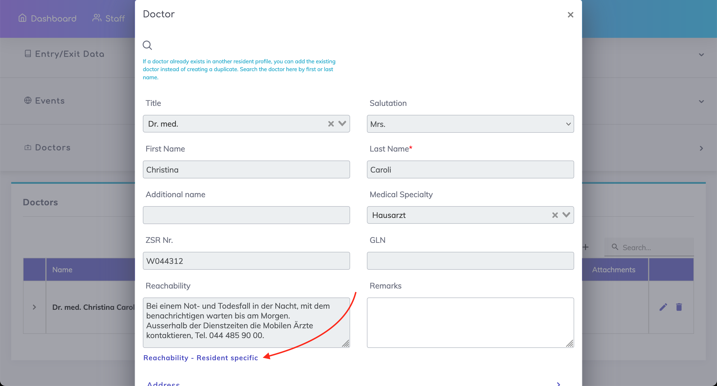Select the Doctors section in sidebar

tap(53, 148)
